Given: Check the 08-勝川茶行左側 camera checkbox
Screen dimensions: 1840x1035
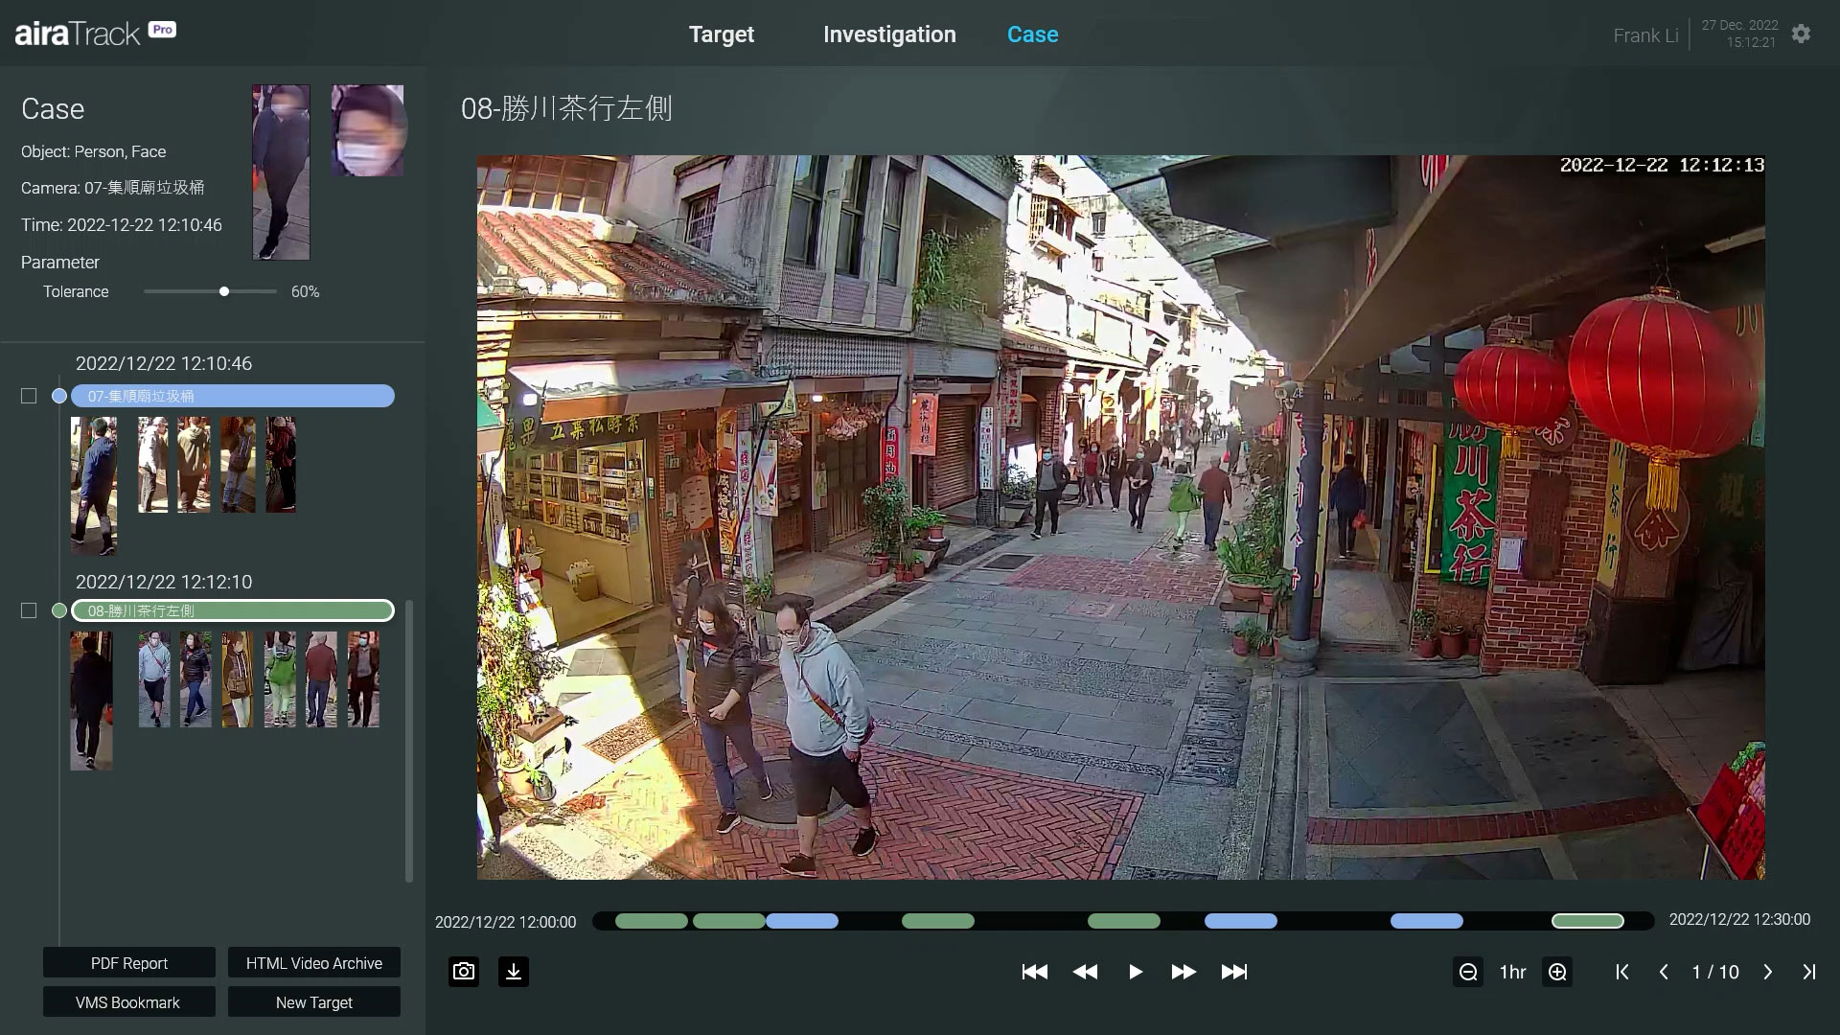Looking at the screenshot, I should pos(29,610).
